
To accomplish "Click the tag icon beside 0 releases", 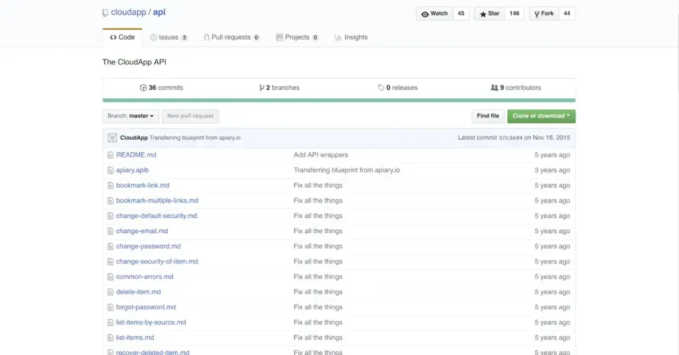I will (381, 88).
